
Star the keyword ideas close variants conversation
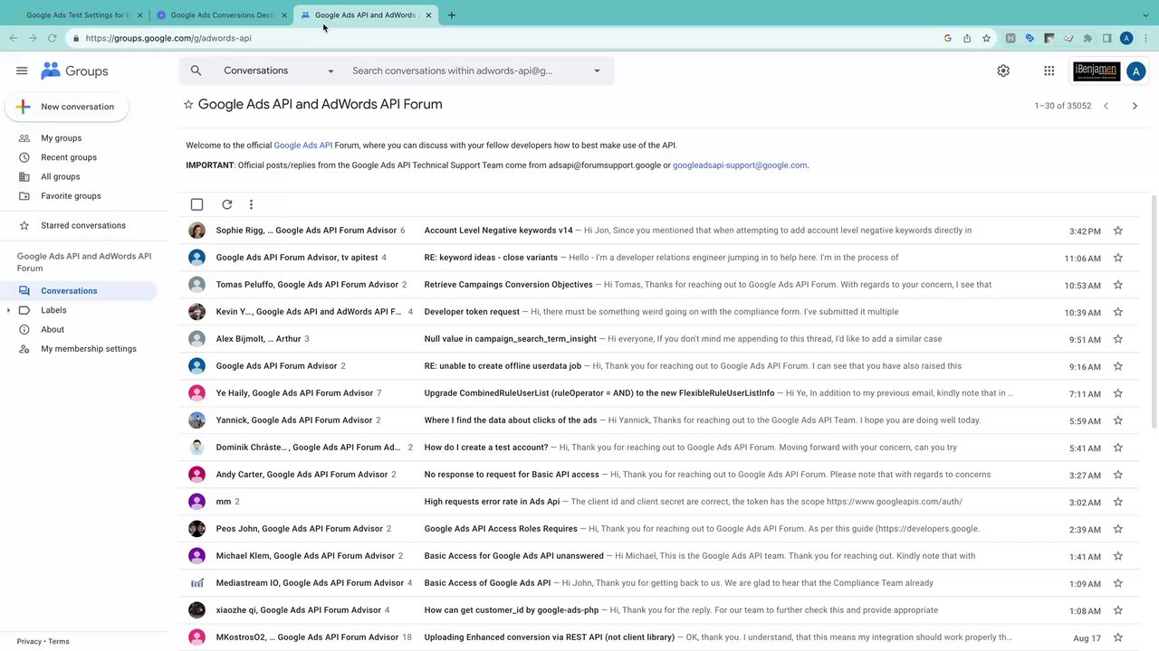point(1118,258)
